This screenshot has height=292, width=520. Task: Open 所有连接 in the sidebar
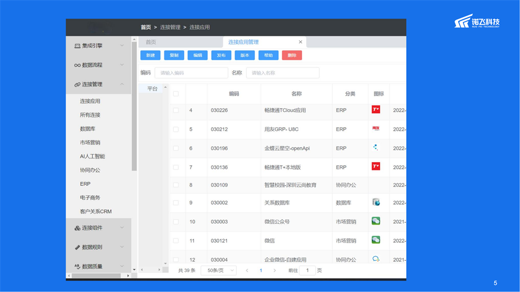click(x=90, y=115)
